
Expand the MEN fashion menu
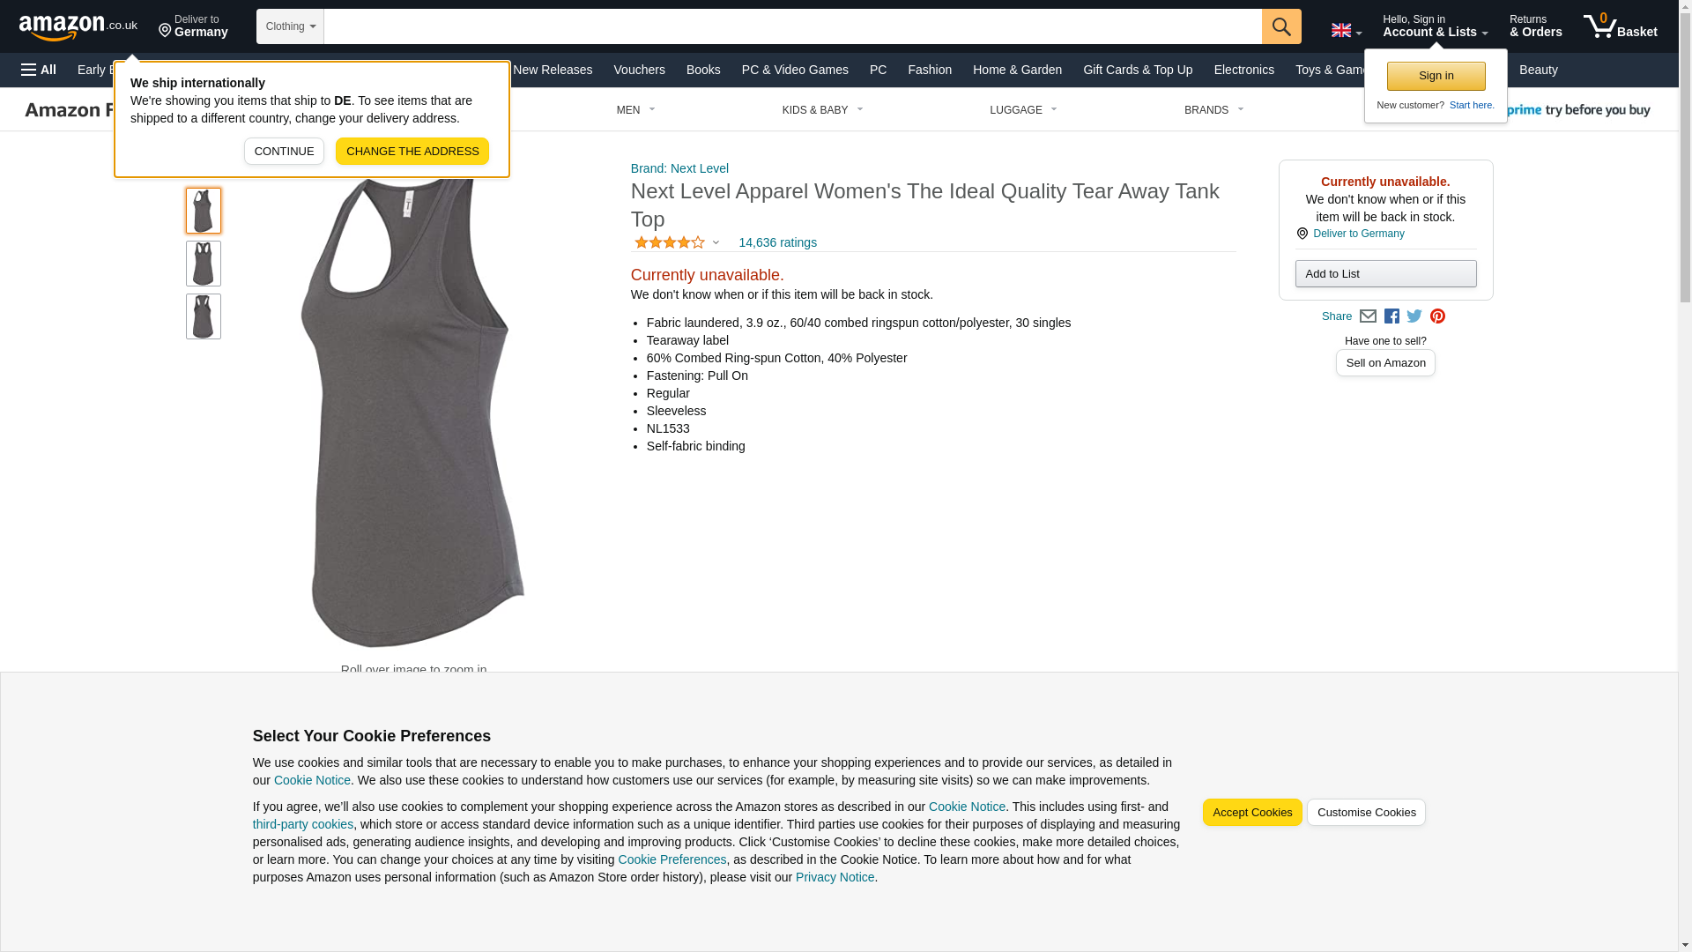(635, 110)
